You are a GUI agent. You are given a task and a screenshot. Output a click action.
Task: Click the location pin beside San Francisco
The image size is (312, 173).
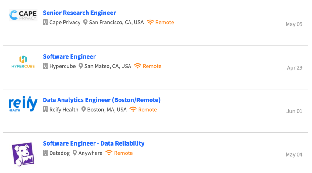85,22
